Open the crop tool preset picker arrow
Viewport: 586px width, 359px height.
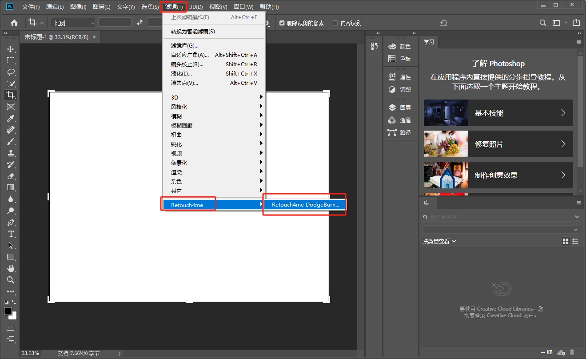coord(42,23)
